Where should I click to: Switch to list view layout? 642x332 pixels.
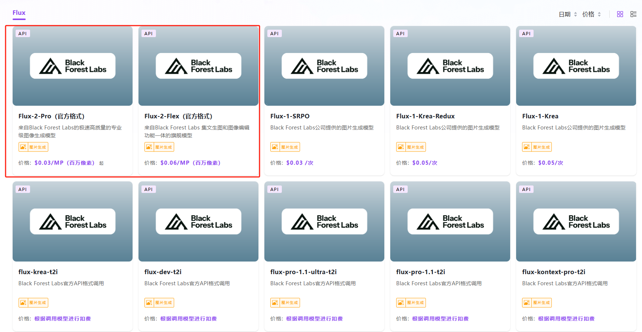point(633,14)
